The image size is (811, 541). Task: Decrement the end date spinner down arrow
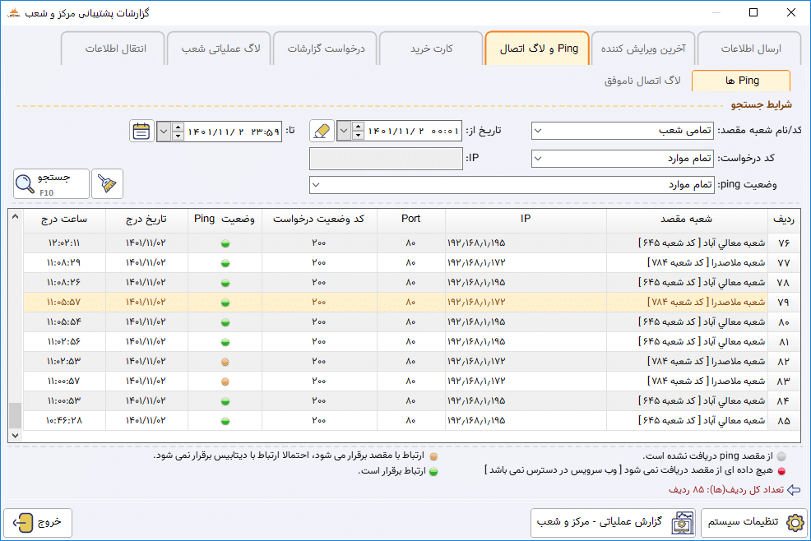178,136
